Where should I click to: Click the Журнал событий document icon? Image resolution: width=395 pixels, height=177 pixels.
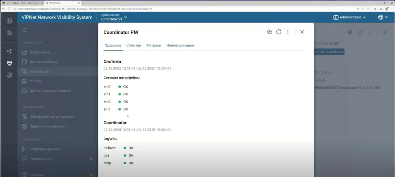pos(24,62)
